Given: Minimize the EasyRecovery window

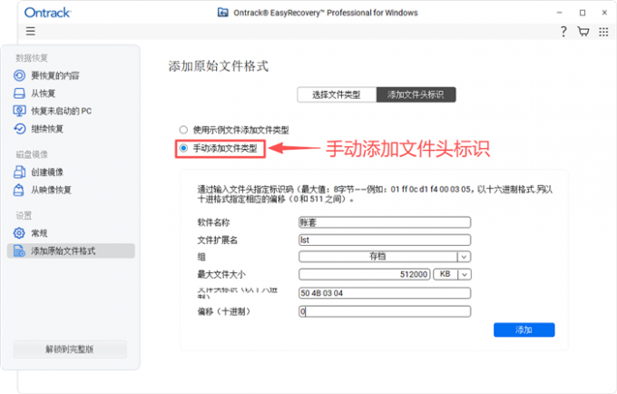Looking at the screenshot, I should (560, 13).
